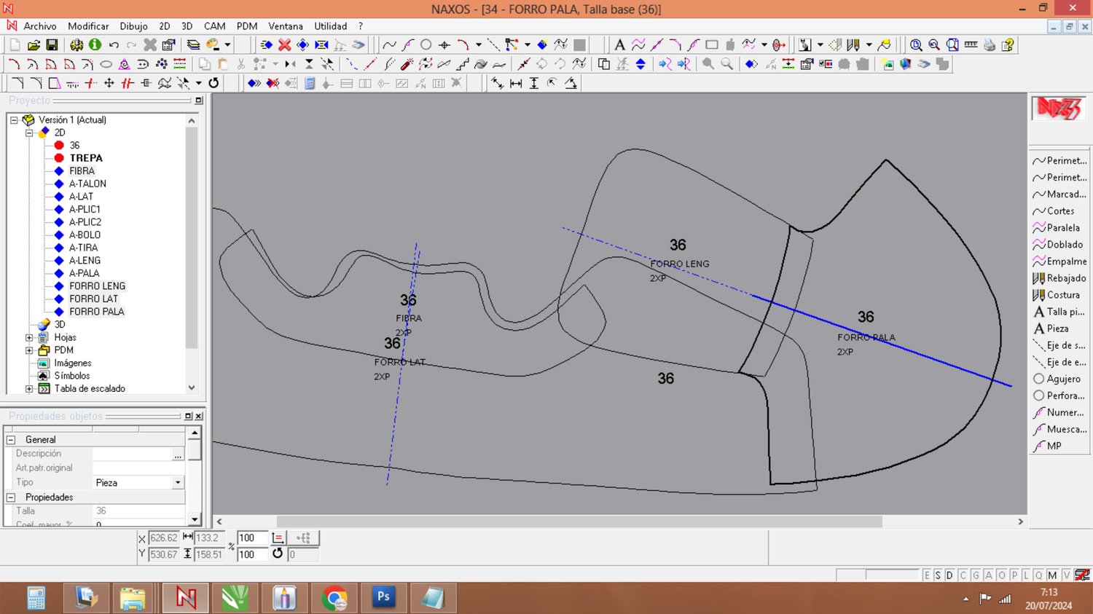The height and width of the screenshot is (614, 1093).
Task: Expand the Hojas tree node
Action: tap(29, 337)
